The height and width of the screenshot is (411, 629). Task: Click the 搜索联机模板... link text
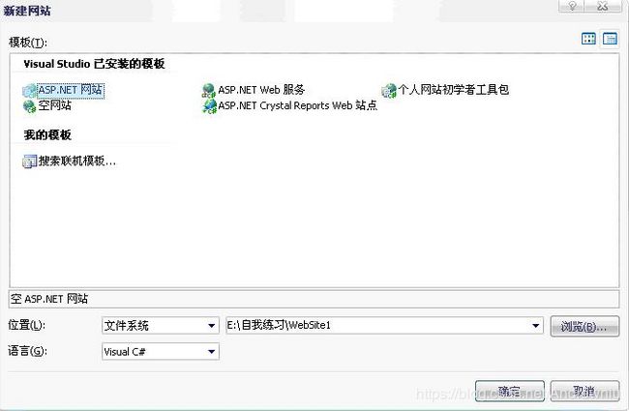77,161
